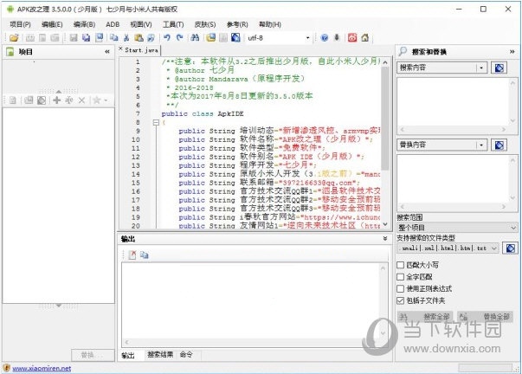Collapse the 项目 panel with double chevron
Viewport: 522px width, 374px height.
tap(106, 52)
